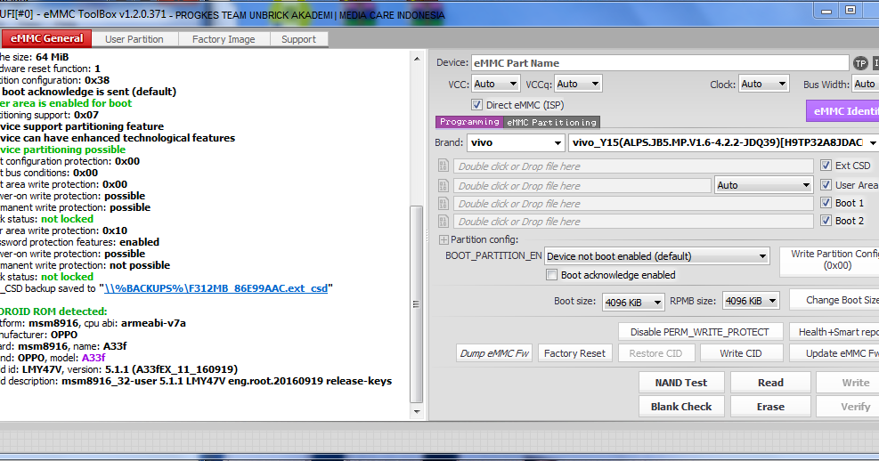Click the Blank Check button

(x=681, y=407)
